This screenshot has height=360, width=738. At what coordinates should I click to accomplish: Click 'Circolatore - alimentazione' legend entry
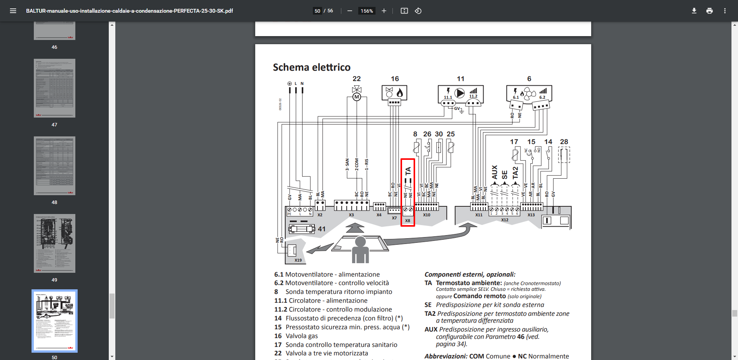[328, 300]
